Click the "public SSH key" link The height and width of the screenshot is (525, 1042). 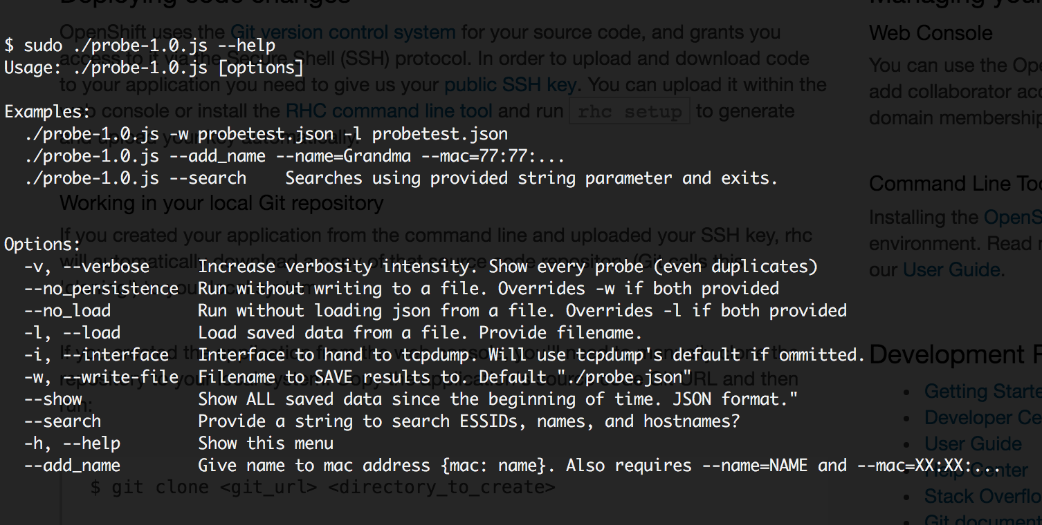point(509,85)
